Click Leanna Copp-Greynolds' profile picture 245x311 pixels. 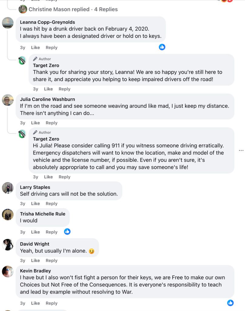pyautogui.click(x=8, y=23)
